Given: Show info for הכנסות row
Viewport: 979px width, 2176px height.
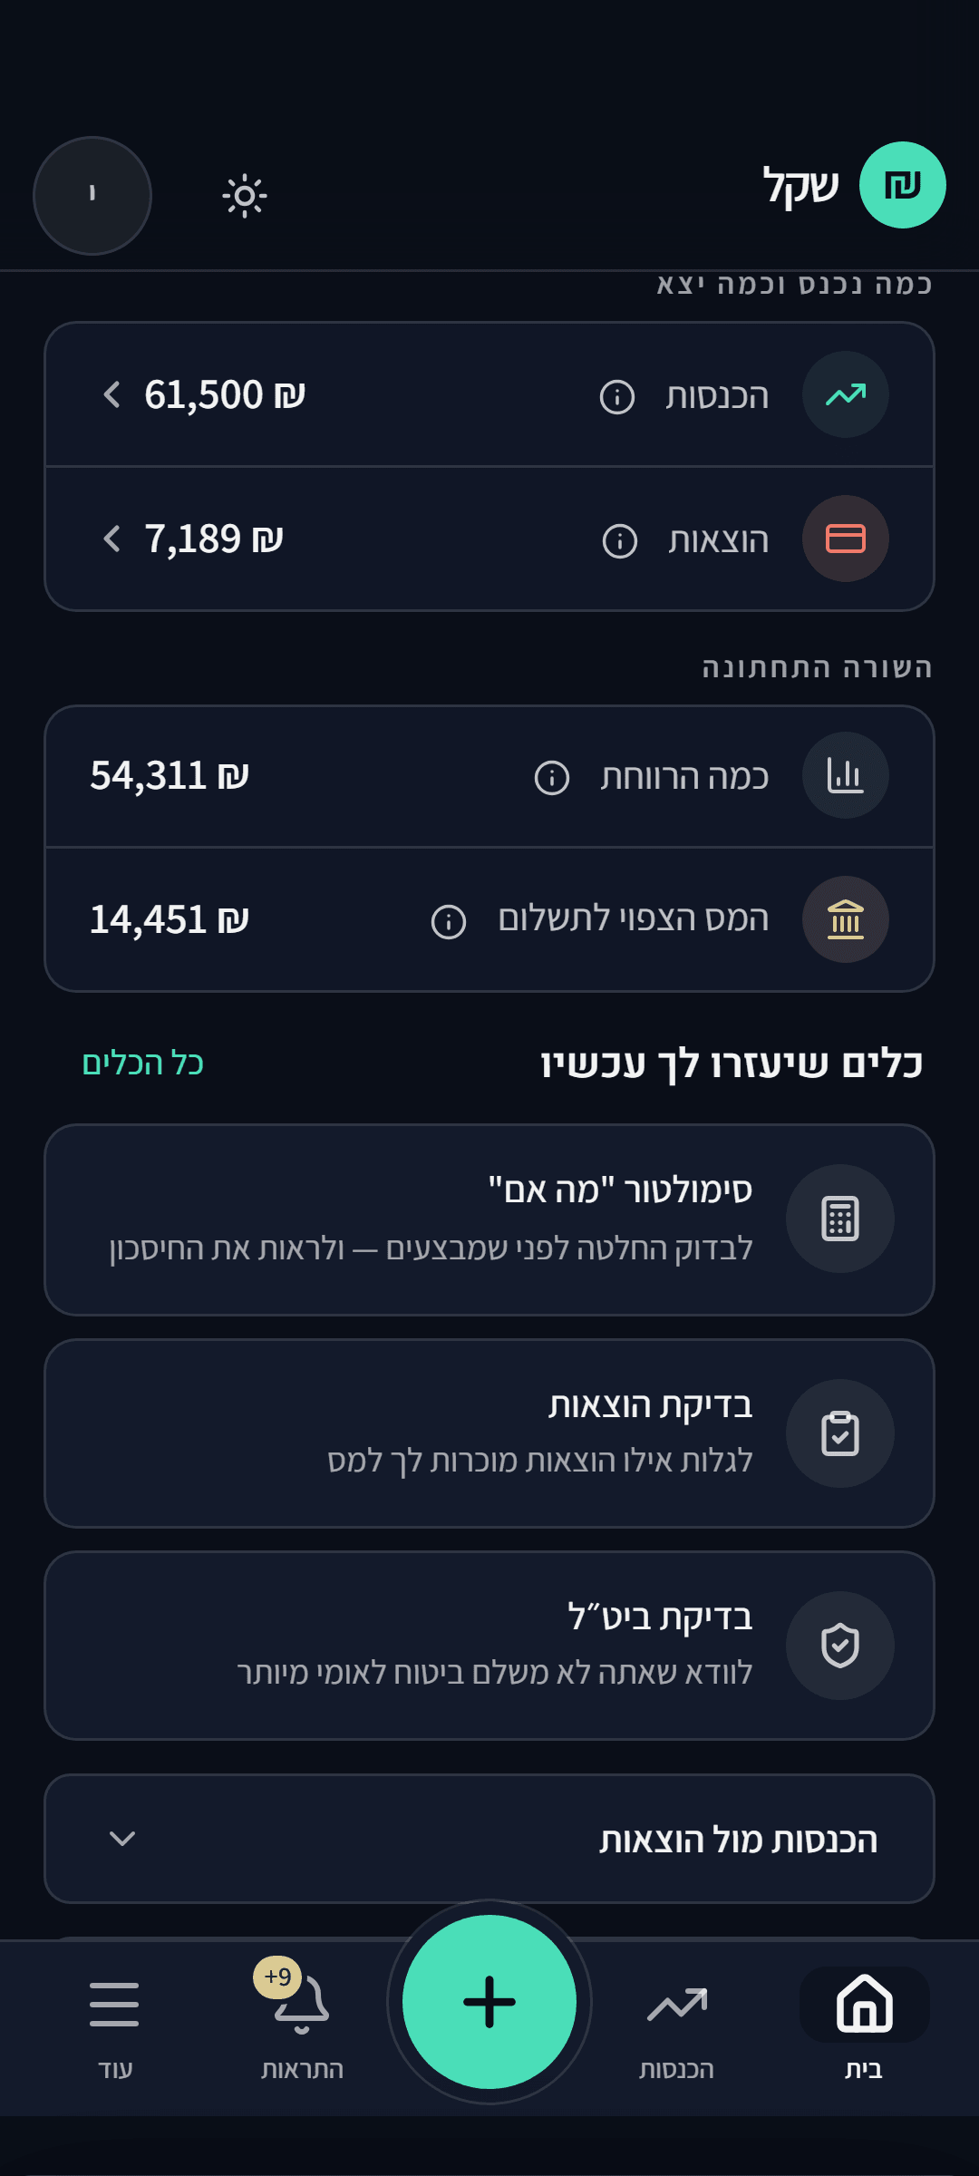Looking at the screenshot, I should (617, 396).
